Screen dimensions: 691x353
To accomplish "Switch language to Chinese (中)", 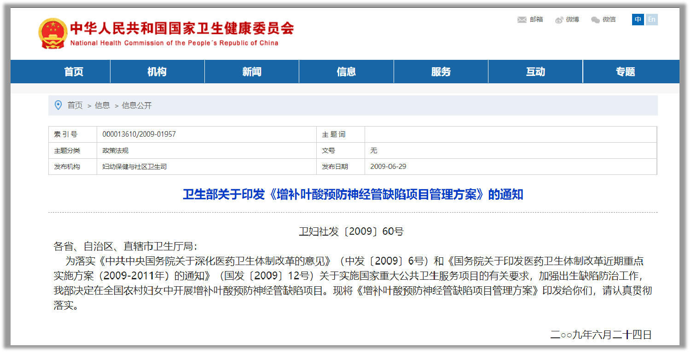I will [638, 19].
